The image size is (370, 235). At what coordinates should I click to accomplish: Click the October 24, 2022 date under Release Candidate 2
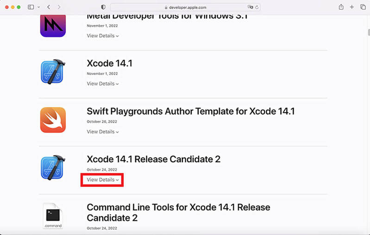point(102,170)
